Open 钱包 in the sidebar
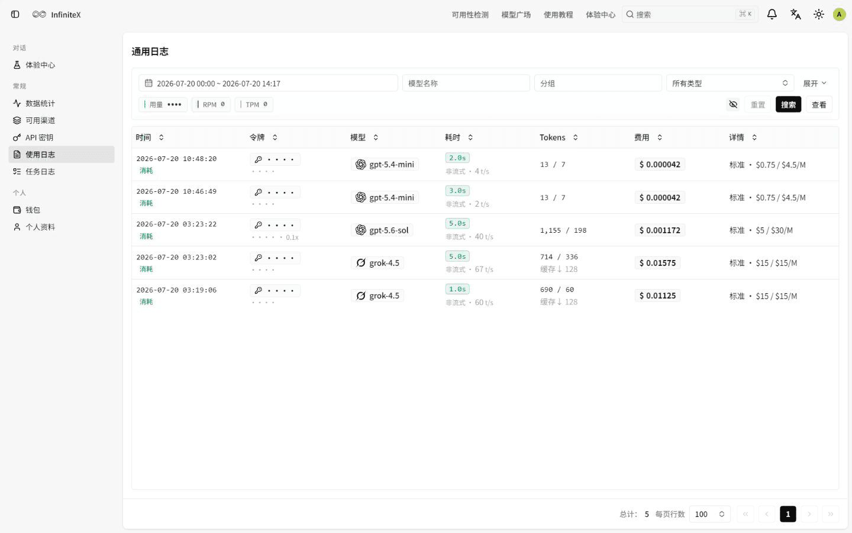852x533 pixels. tap(62, 210)
